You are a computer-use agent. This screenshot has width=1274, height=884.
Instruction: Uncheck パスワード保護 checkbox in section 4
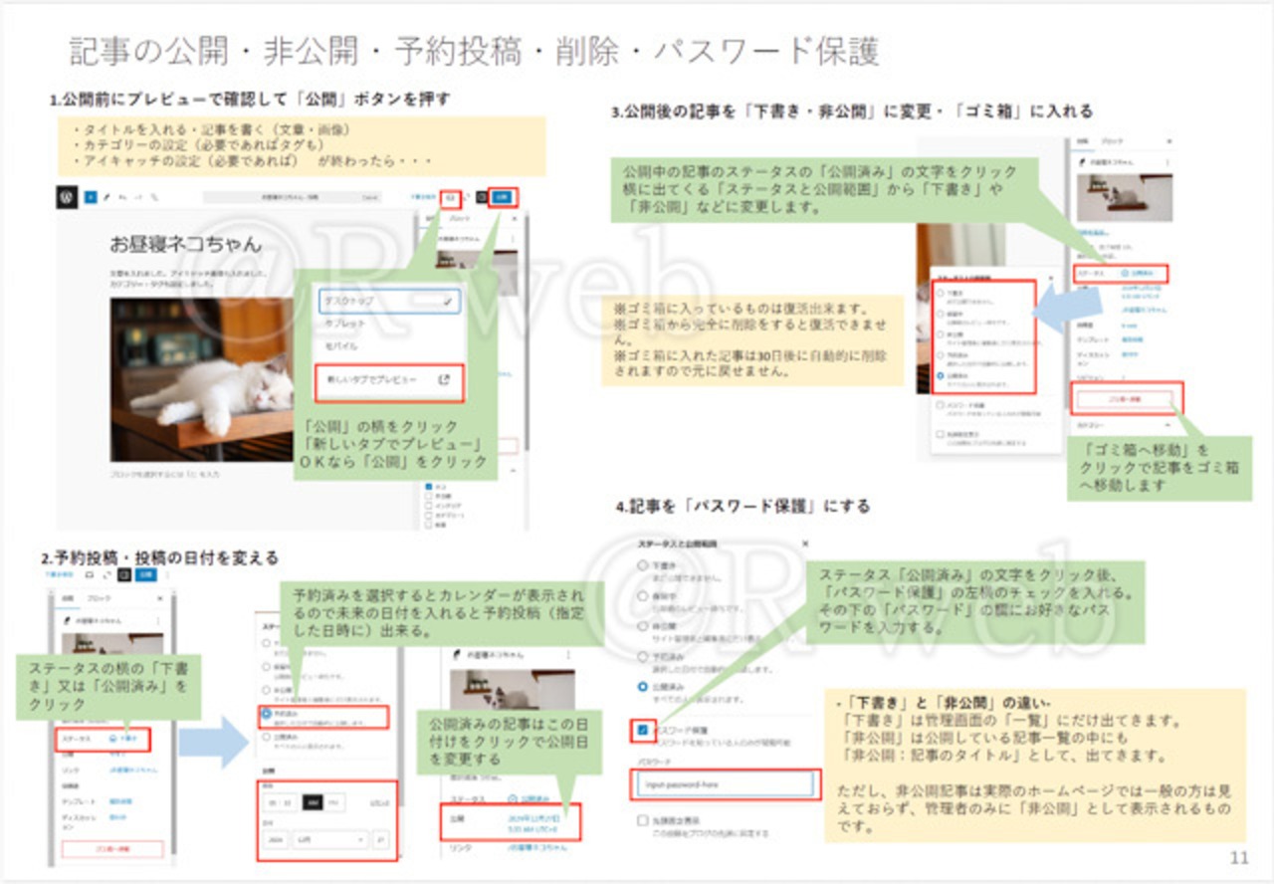pyautogui.click(x=643, y=730)
